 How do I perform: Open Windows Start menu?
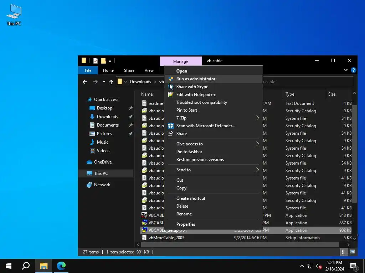click(9, 266)
